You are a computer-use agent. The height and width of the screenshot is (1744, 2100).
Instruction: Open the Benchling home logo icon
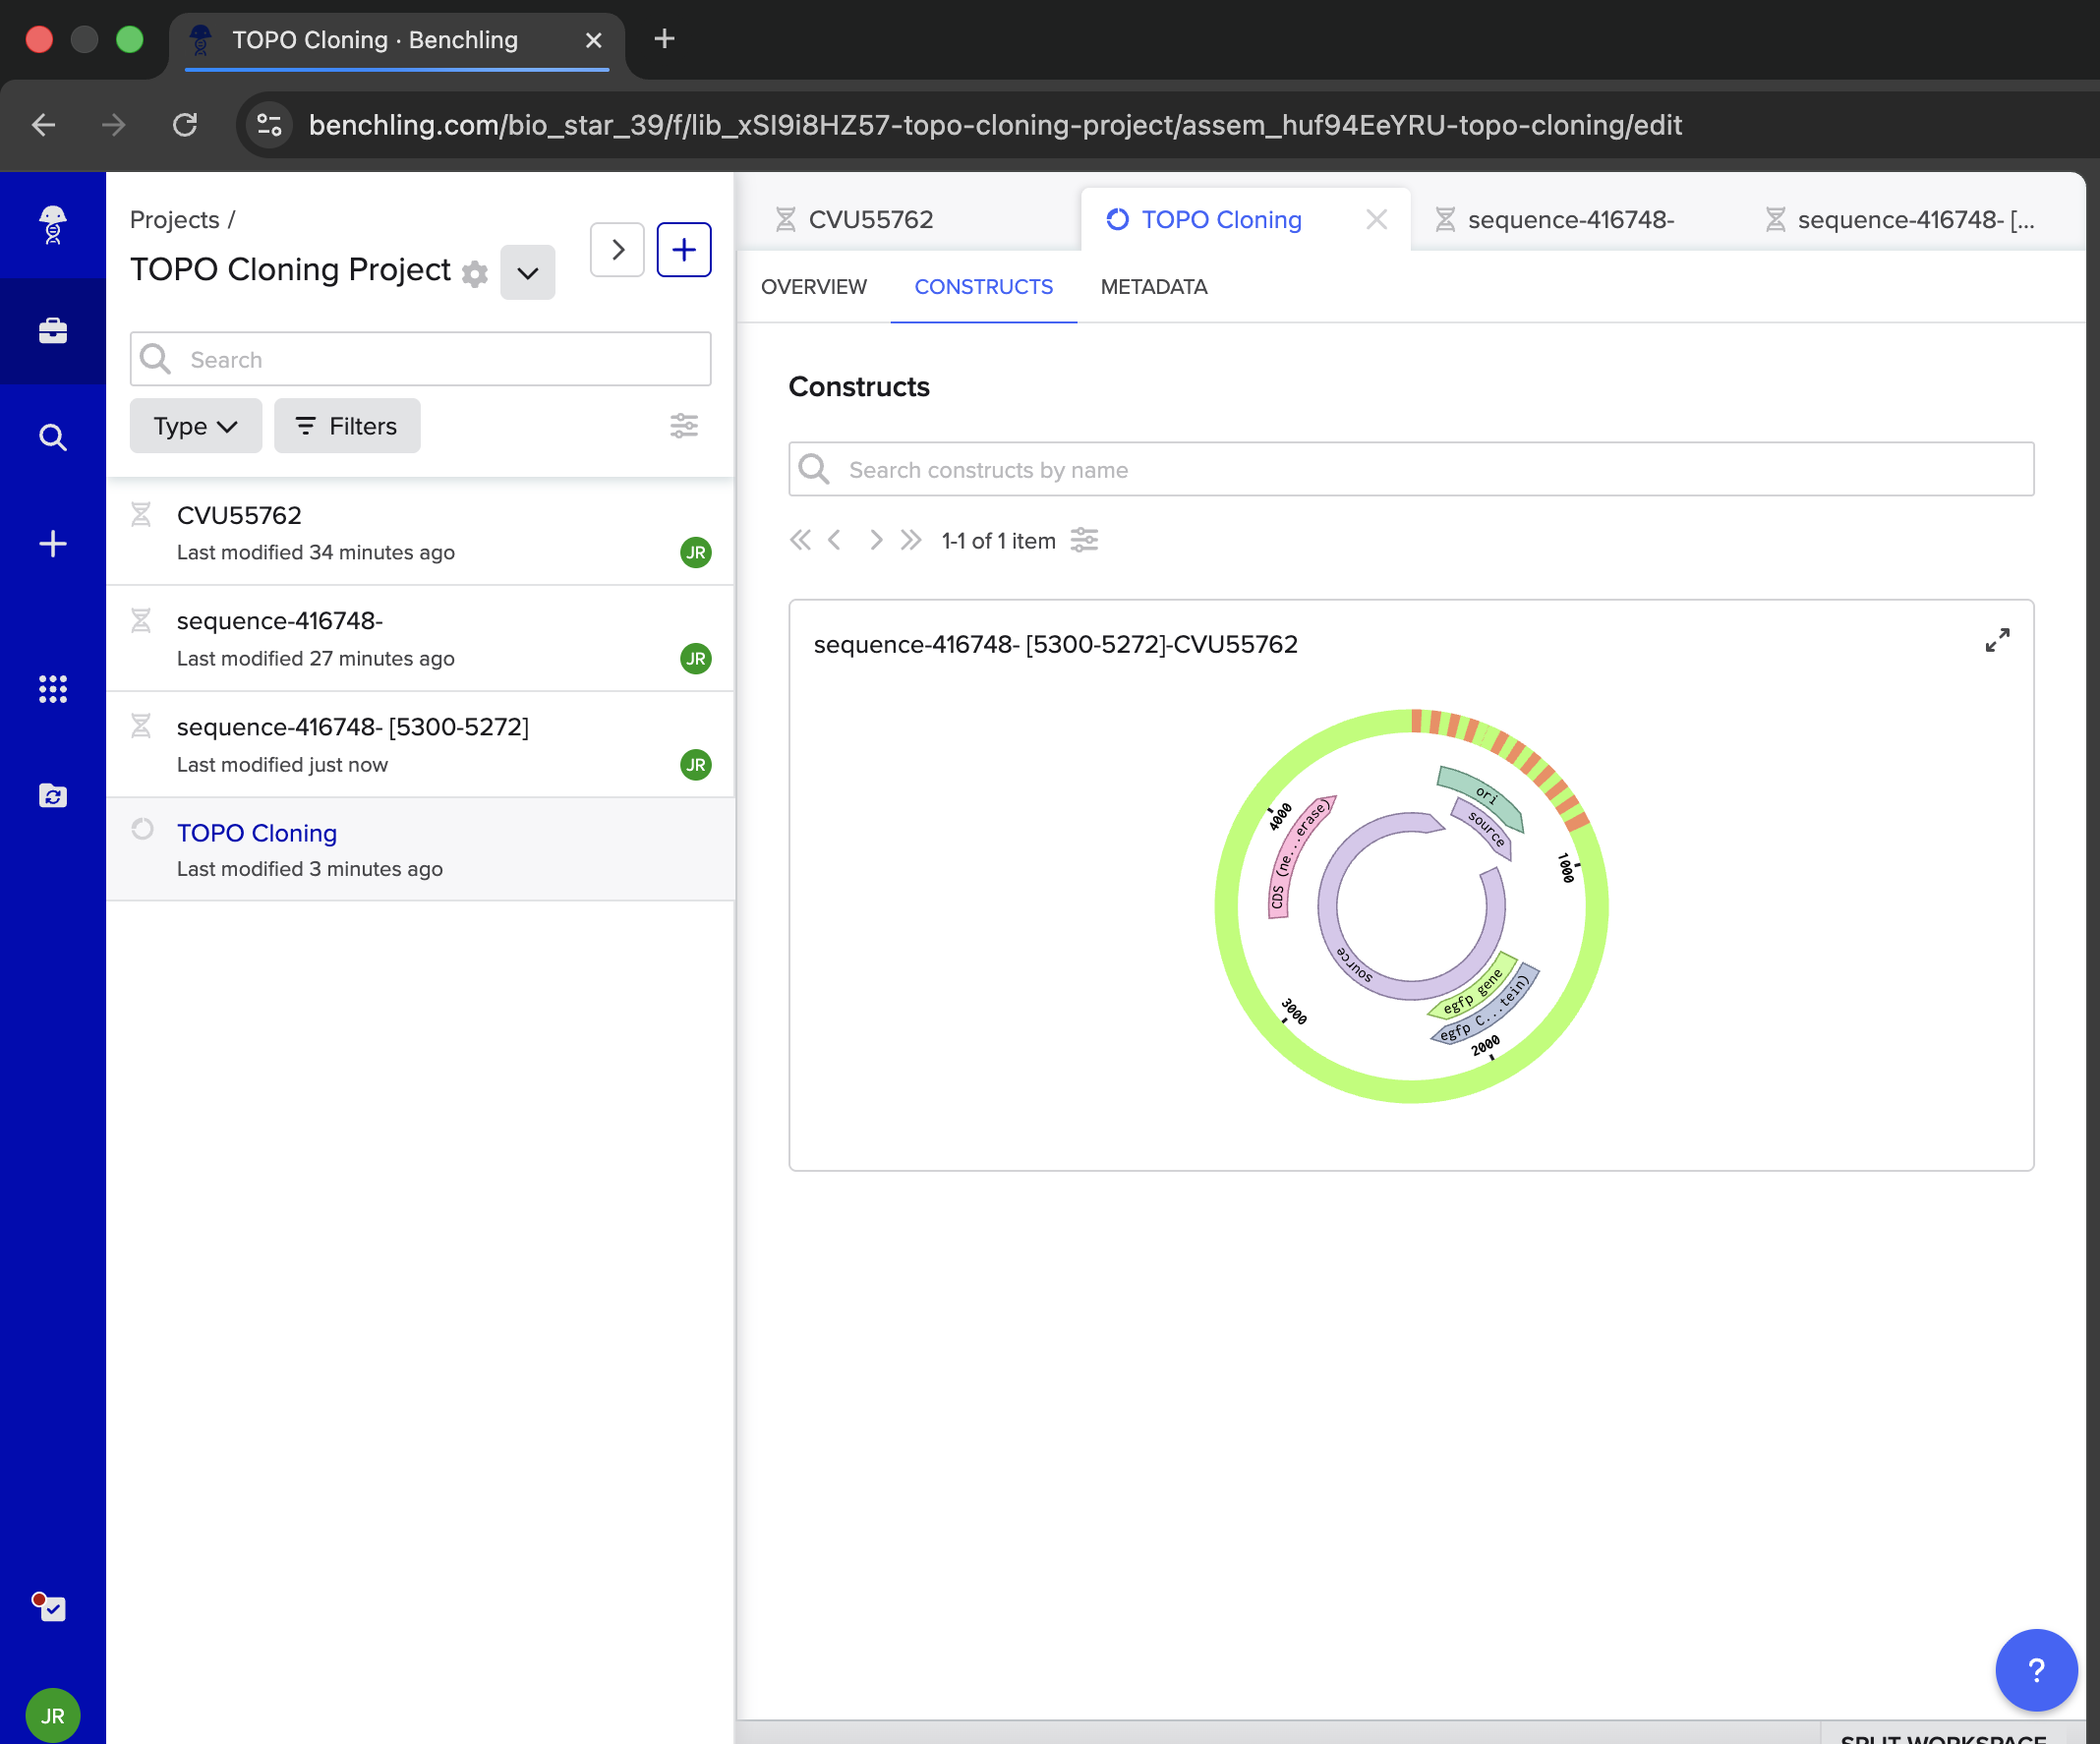point(53,225)
